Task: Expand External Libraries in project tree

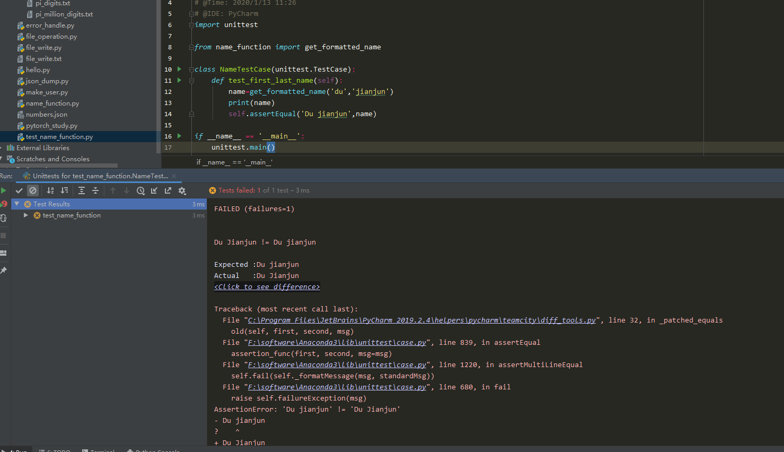Action: [x=2, y=148]
